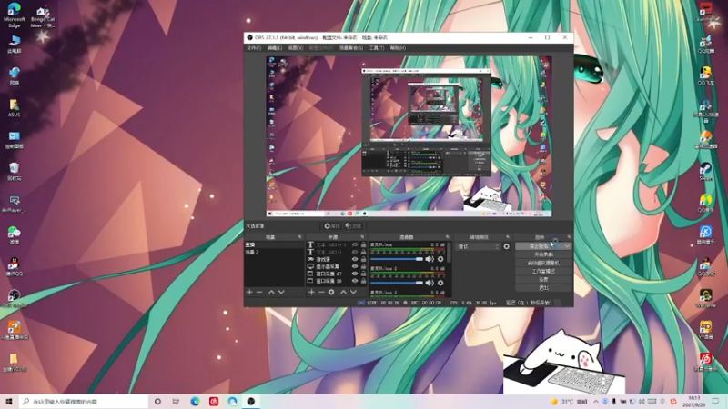Select '场景 2' in the Scenes list
The width and height of the screenshot is (728, 409).
[274, 252]
